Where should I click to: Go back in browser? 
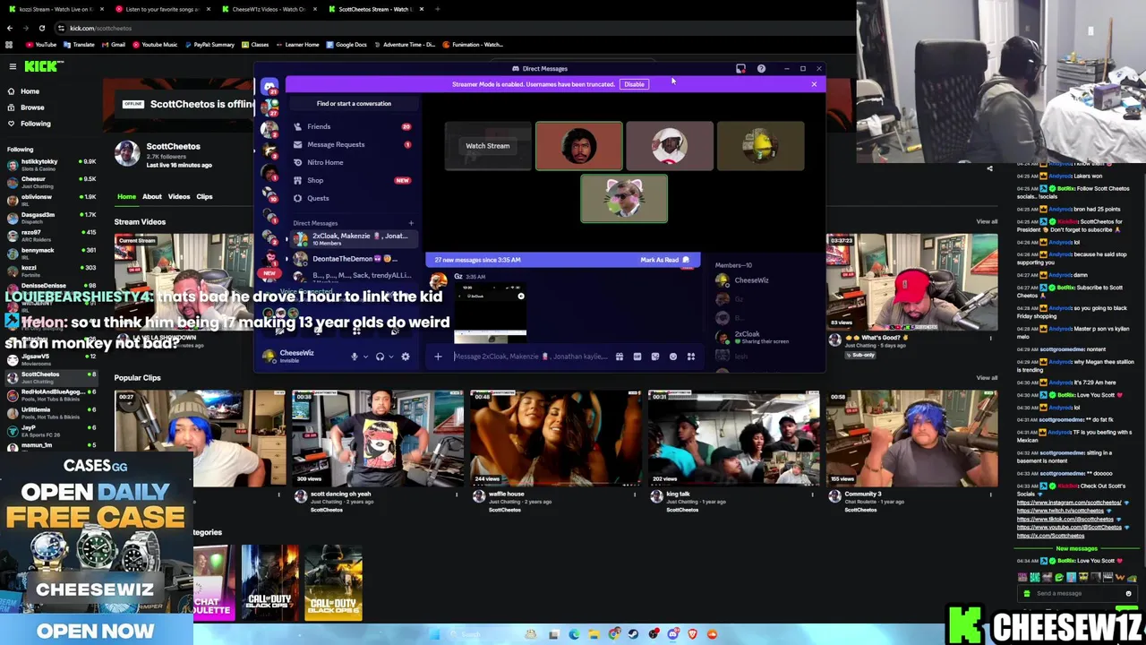click(x=9, y=28)
